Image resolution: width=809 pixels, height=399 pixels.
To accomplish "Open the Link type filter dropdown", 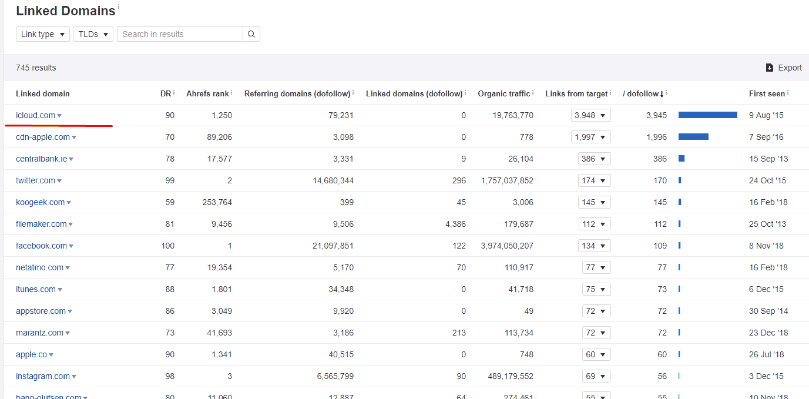I will coord(42,33).
